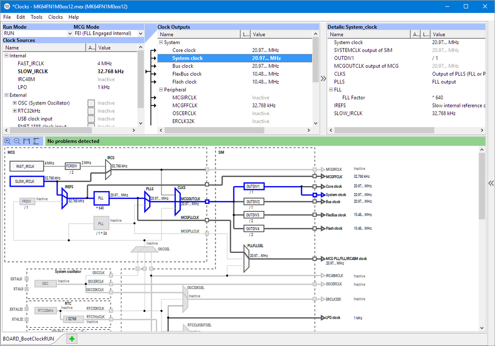Collapse the Peripheral clock outputs group
Viewport: 495px width, 346px height.
coord(161,90)
